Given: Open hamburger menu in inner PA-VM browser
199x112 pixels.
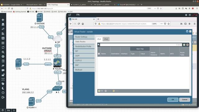Looking at the screenshot, I should [x=194, y=24].
